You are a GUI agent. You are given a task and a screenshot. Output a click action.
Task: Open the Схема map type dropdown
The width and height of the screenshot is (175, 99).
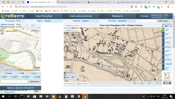point(35,30)
